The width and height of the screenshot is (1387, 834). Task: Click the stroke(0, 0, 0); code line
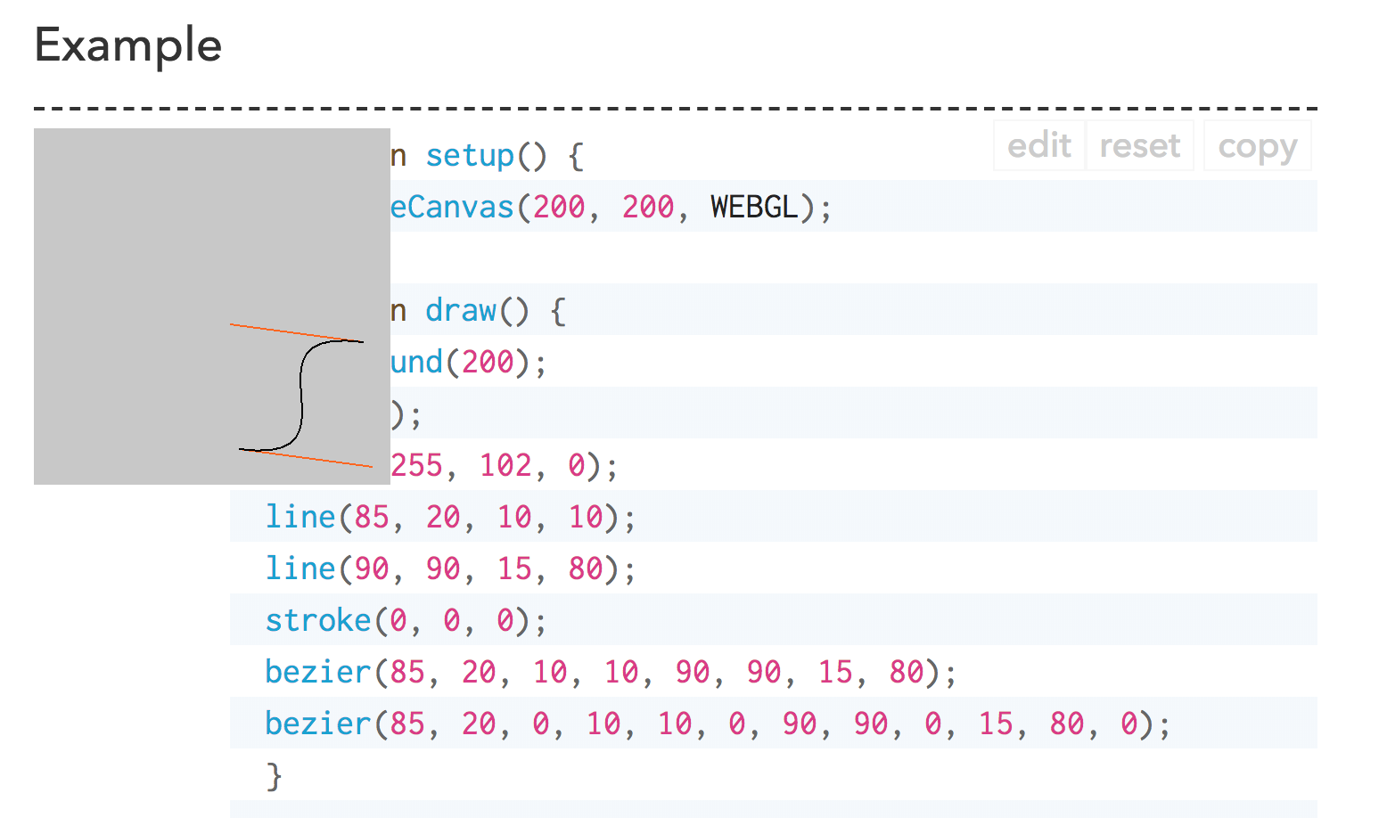[406, 621]
